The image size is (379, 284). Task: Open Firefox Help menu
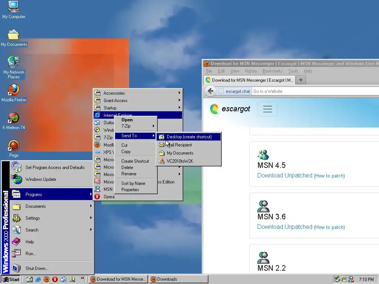(308, 71)
